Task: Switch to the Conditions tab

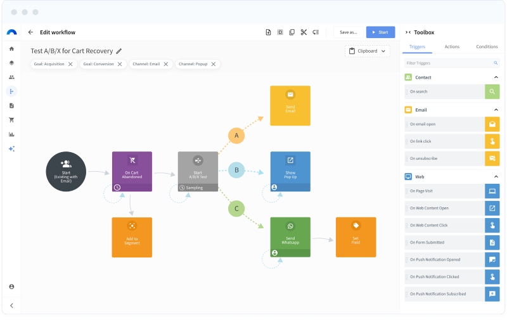Action: coord(487,47)
